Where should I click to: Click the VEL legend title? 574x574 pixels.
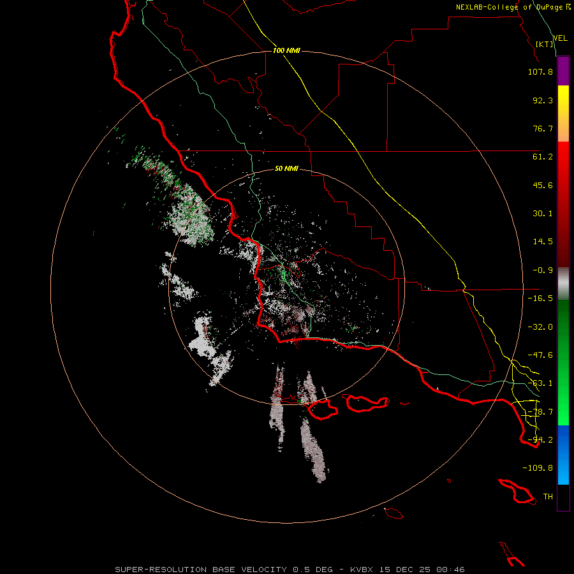click(x=561, y=38)
